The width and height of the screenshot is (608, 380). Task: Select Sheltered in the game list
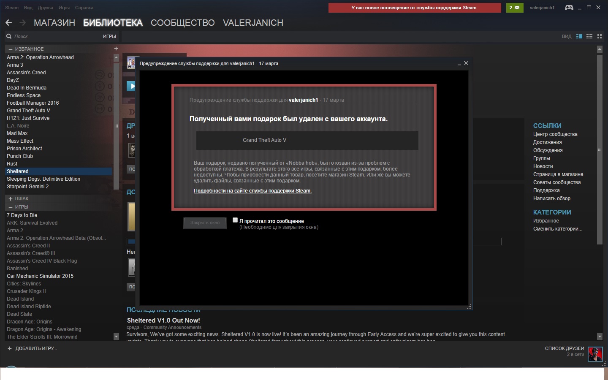59,171
